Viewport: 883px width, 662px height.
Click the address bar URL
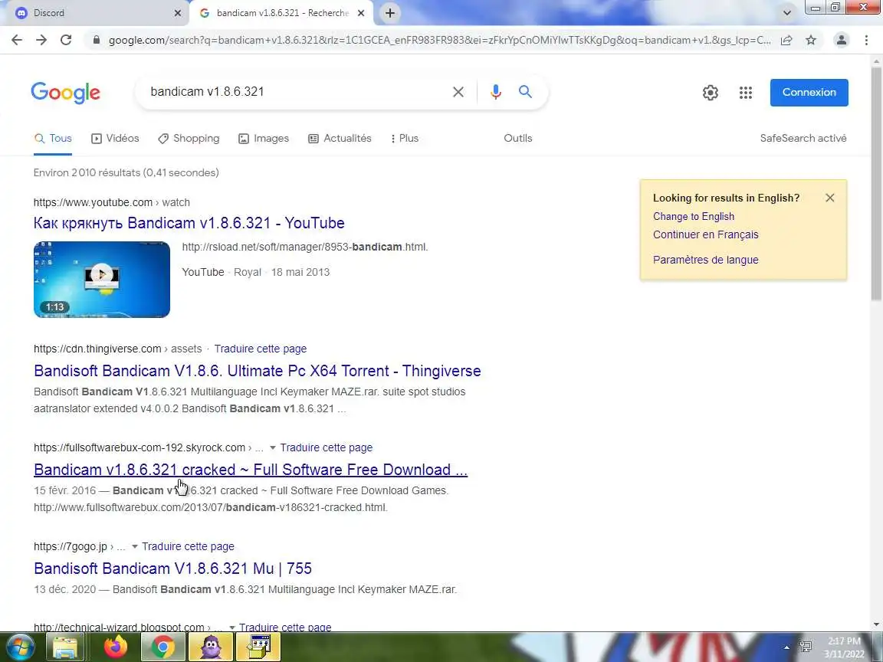[439, 40]
